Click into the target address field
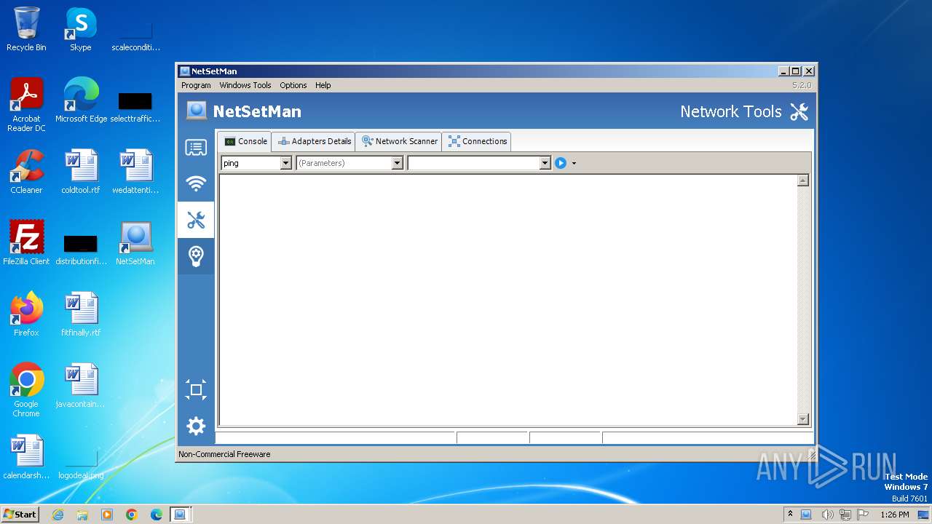Screen dimensions: 932x524 tap(473, 163)
